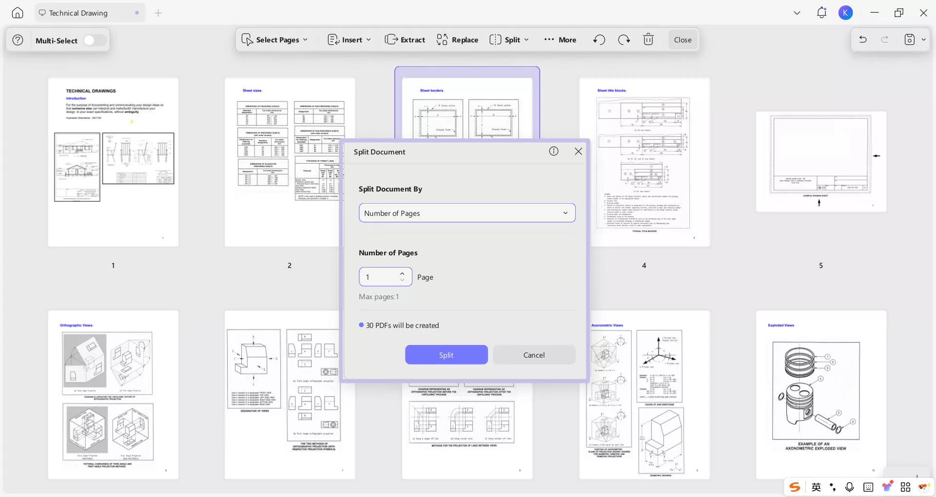Click the IME skin shirt icon

click(887, 486)
